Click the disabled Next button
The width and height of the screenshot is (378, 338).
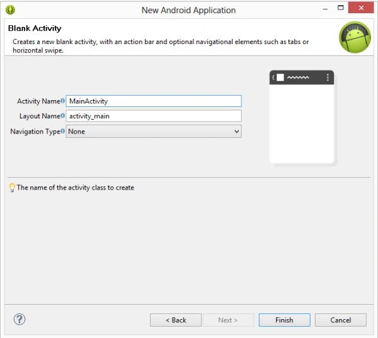(x=228, y=320)
